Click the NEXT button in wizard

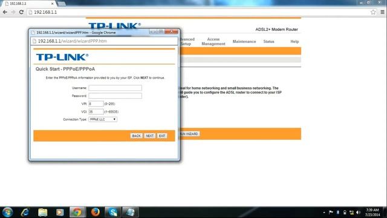(149, 136)
